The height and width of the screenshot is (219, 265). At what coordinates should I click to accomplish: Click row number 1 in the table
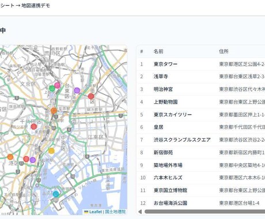tap(142, 64)
